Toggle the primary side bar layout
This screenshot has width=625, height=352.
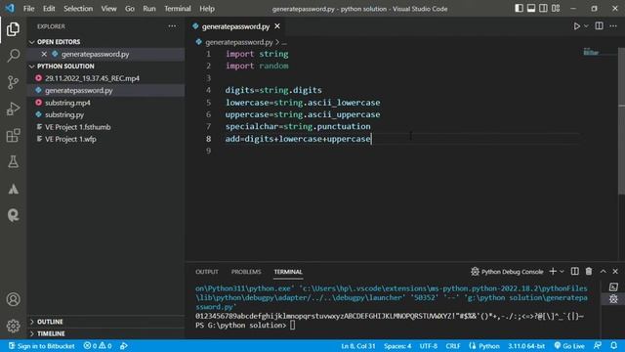pyautogui.click(x=519, y=9)
